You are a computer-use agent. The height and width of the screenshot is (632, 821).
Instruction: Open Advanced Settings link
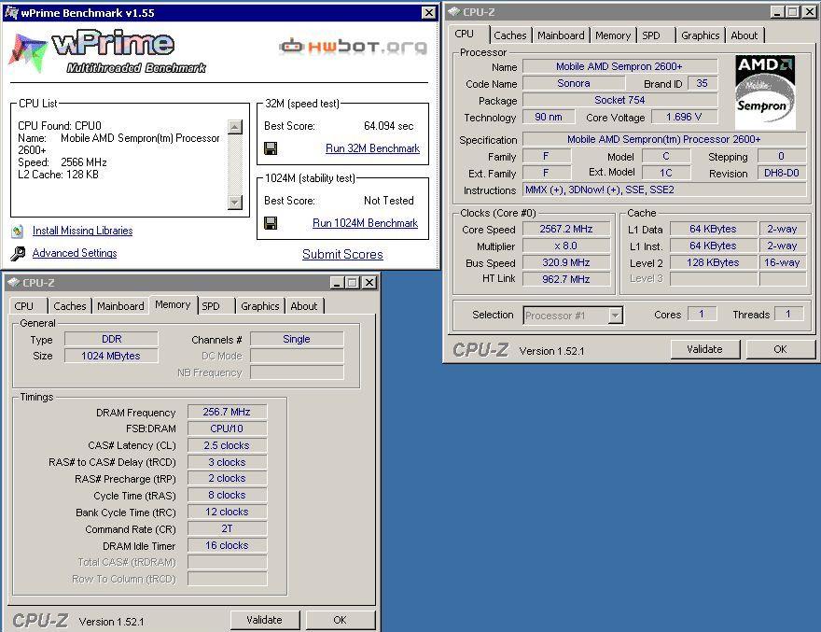point(75,253)
